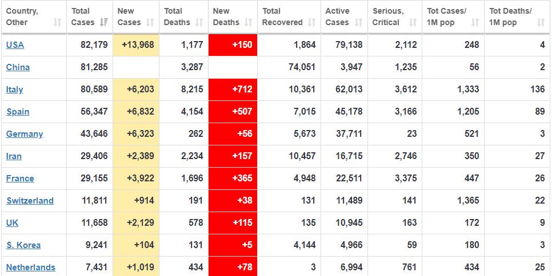Click the sort arrows beside New Deaths
The width and height of the screenshot is (552, 276).
click(x=248, y=23)
